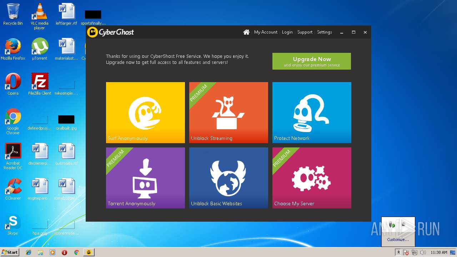Select the disclaimerp document on desktop
Image resolution: width=457 pixels, height=257 pixels.
(40, 154)
